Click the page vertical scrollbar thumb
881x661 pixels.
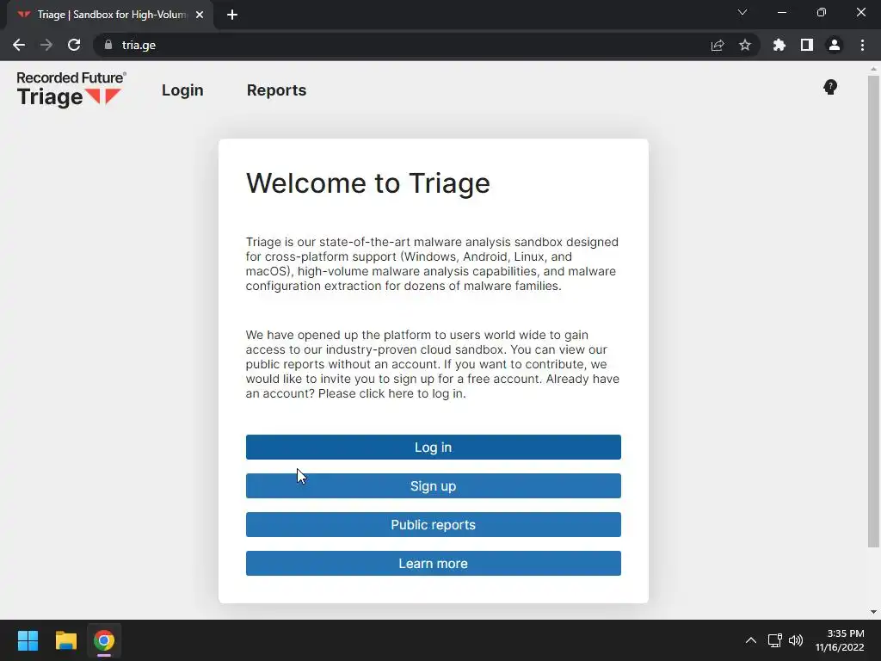(x=873, y=311)
